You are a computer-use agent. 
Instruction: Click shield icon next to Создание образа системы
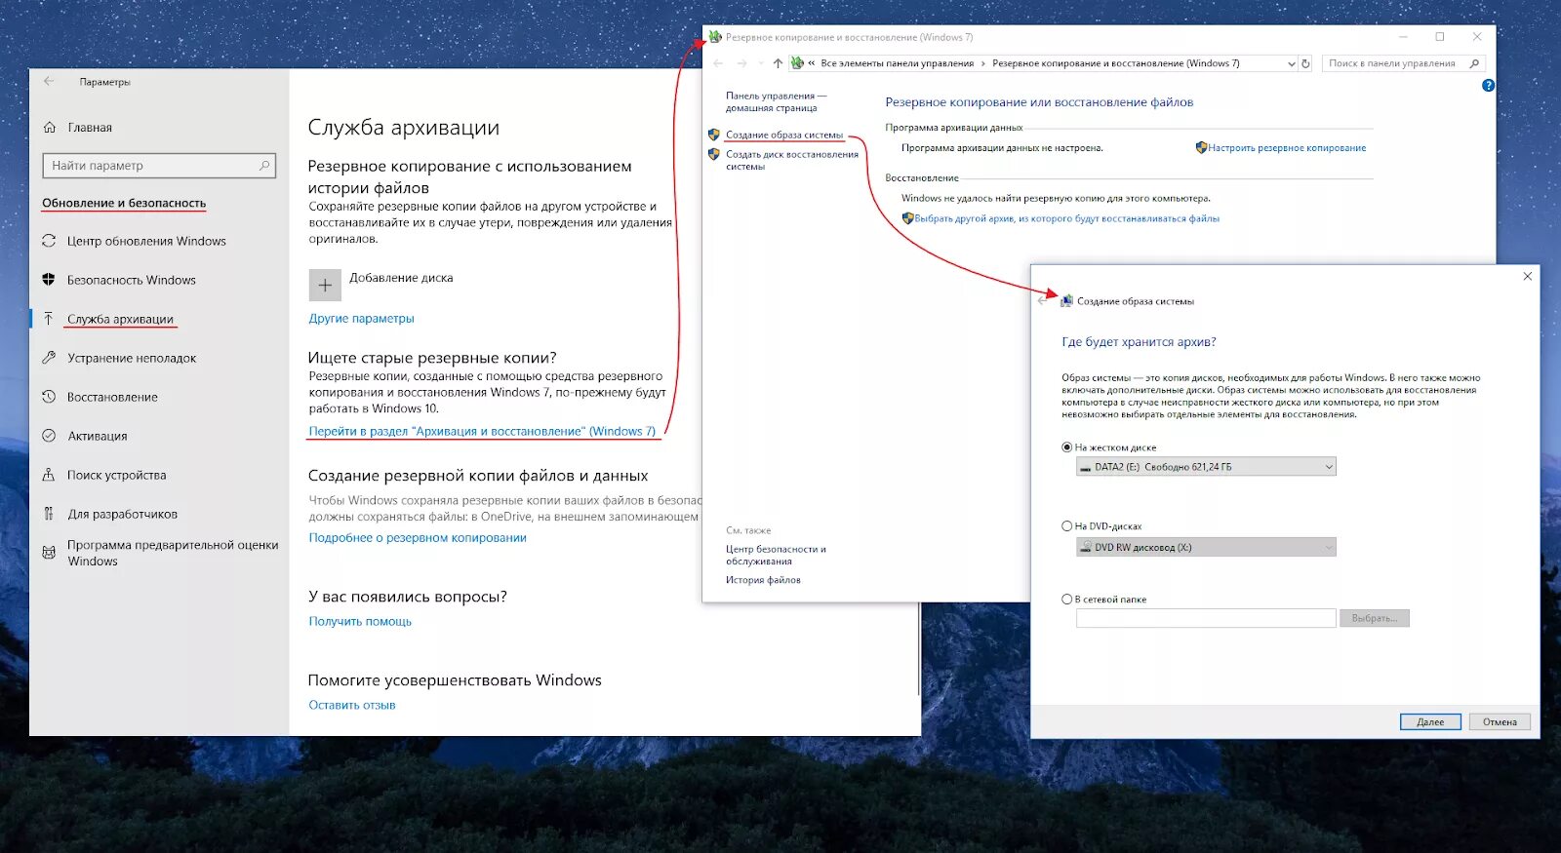tap(714, 135)
